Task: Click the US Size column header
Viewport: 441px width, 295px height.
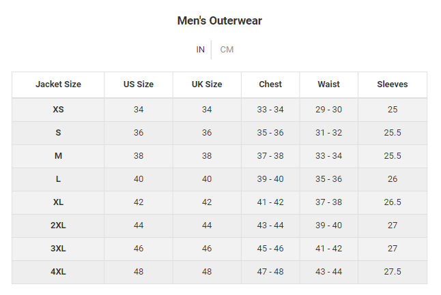Action: 139,84
